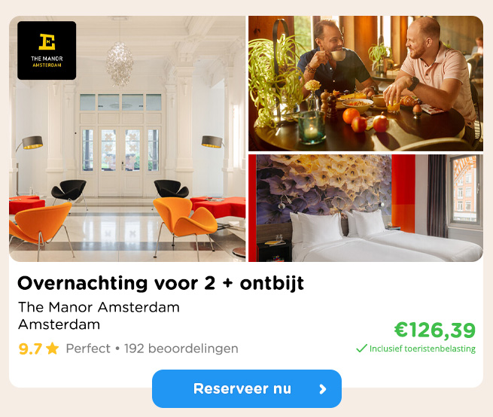The width and height of the screenshot is (493, 417).
Task: Open the hotel lobby photo
Action: click(127, 138)
